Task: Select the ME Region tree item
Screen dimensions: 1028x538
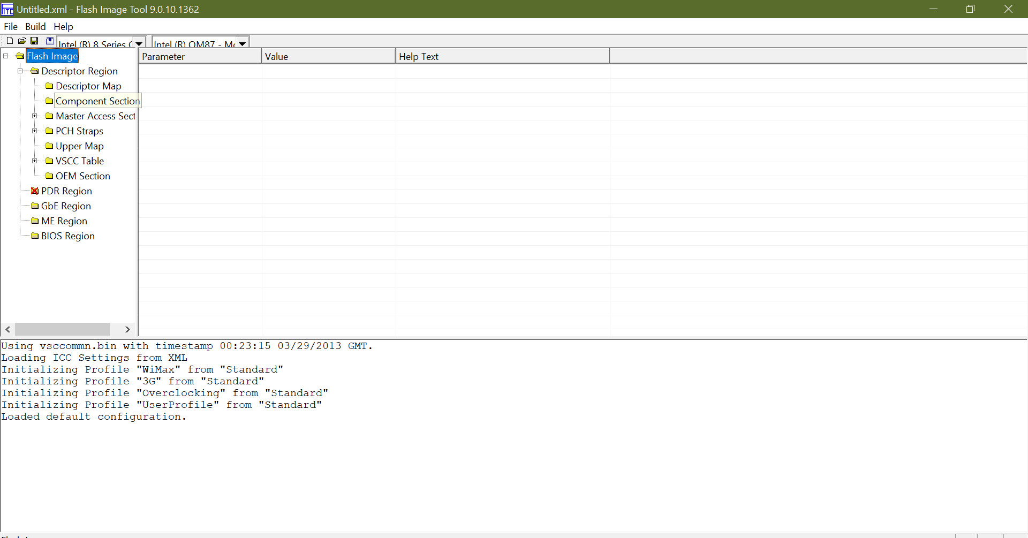Action: (x=64, y=221)
